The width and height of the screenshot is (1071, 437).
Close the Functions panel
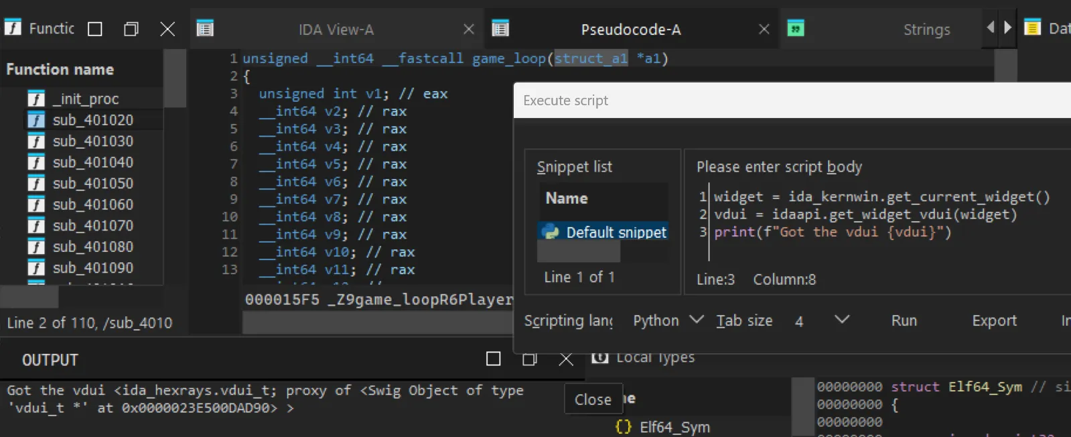click(x=167, y=29)
